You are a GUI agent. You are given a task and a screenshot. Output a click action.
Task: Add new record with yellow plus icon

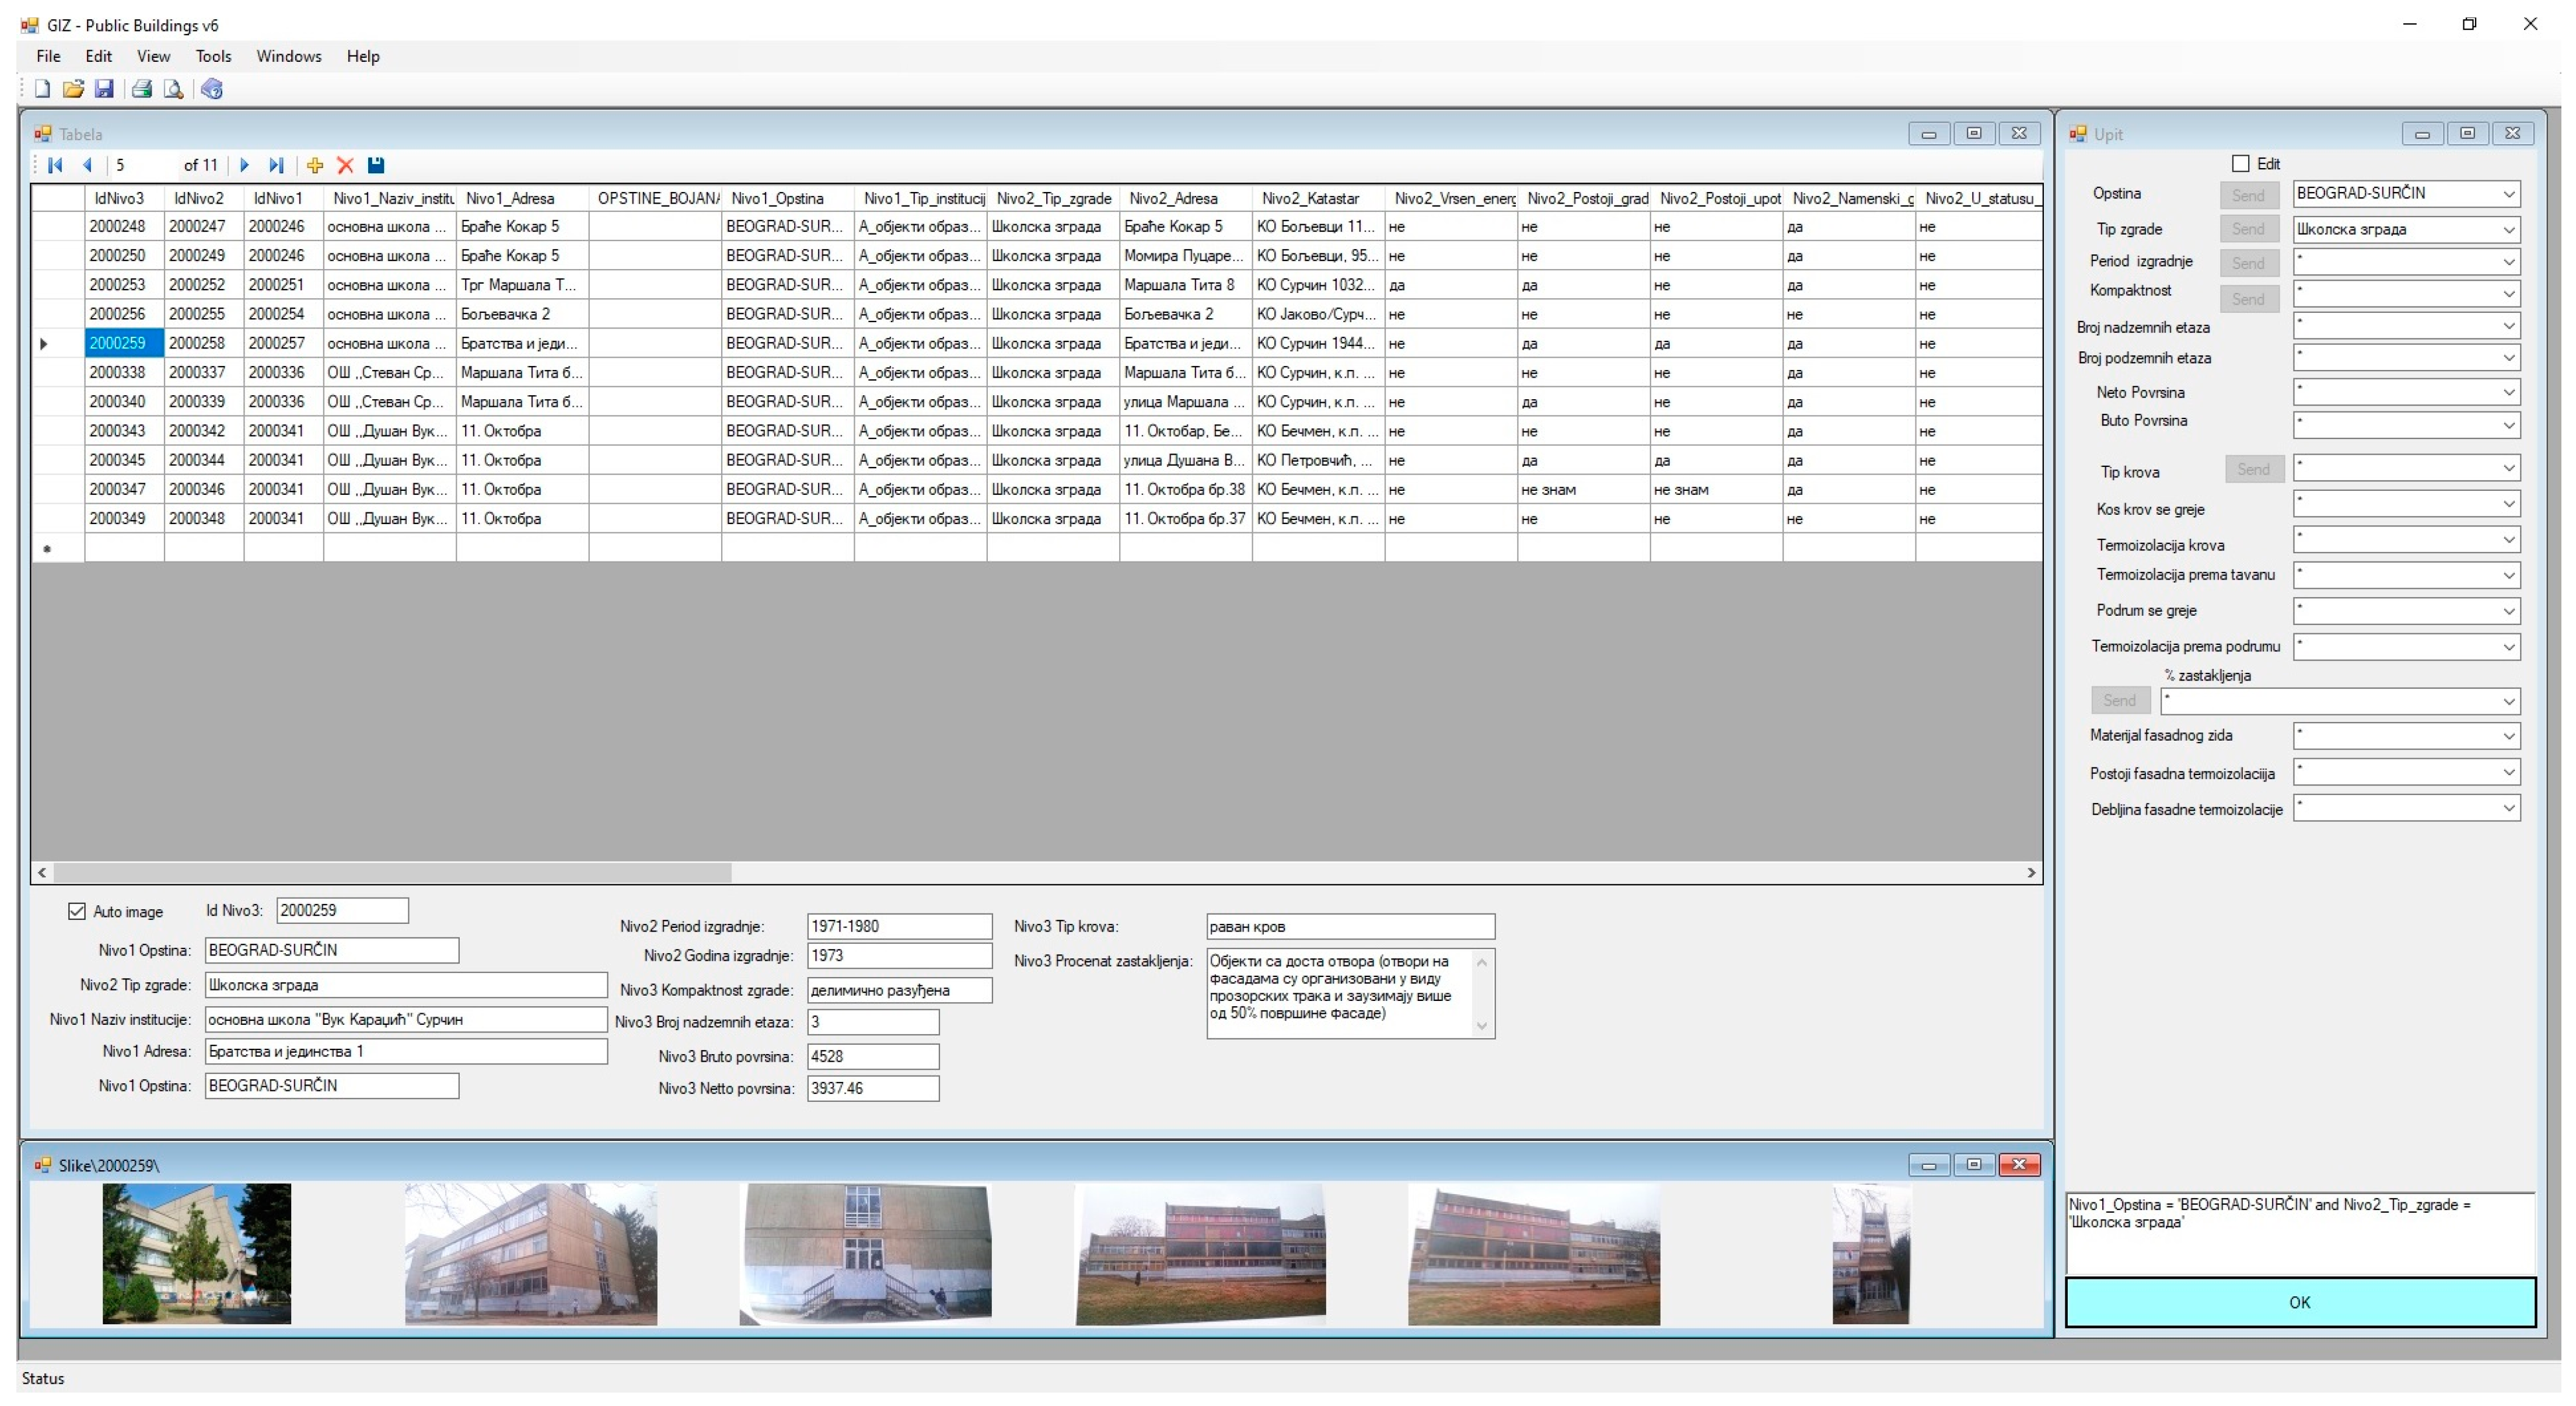tap(315, 165)
